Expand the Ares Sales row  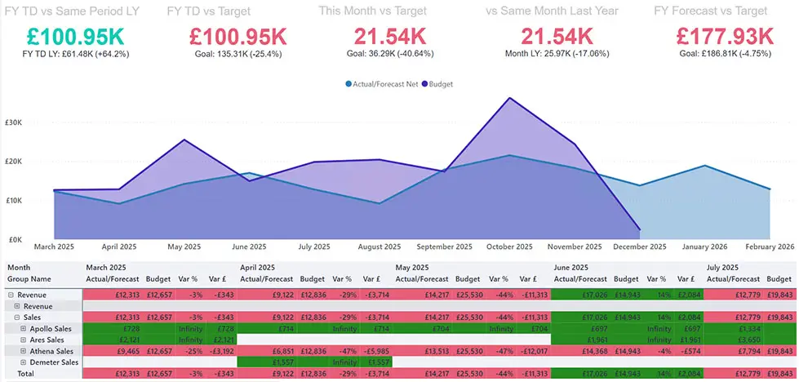22,340
